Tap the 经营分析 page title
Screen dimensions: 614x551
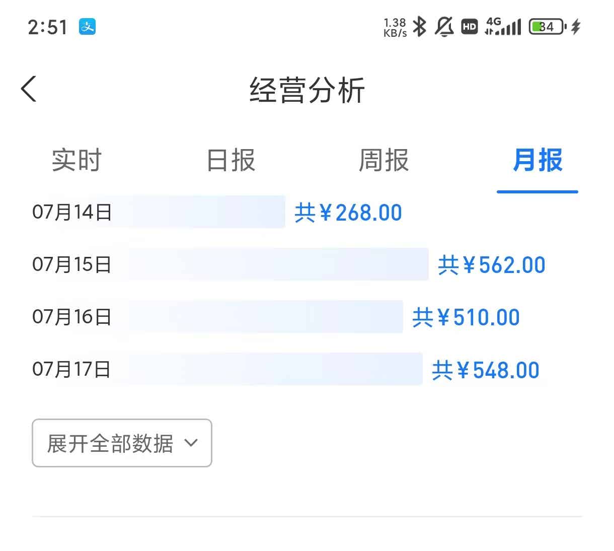(x=307, y=91)
